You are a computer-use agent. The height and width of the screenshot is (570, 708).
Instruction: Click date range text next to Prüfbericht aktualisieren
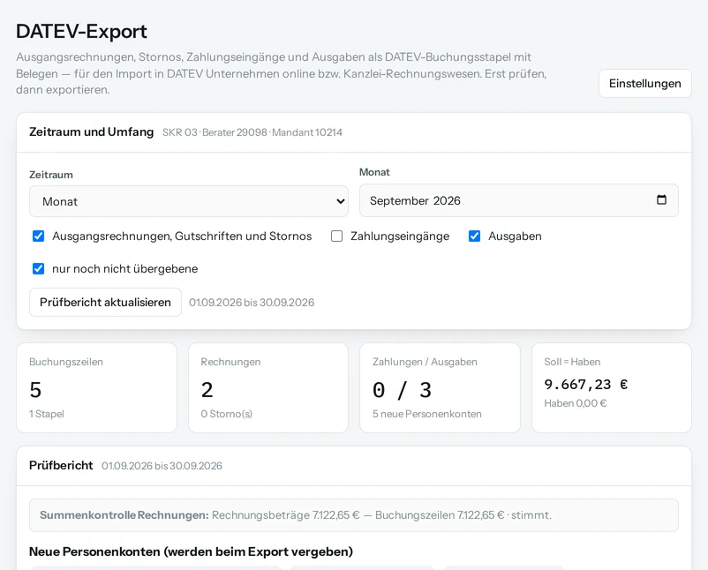click(252, 303)
